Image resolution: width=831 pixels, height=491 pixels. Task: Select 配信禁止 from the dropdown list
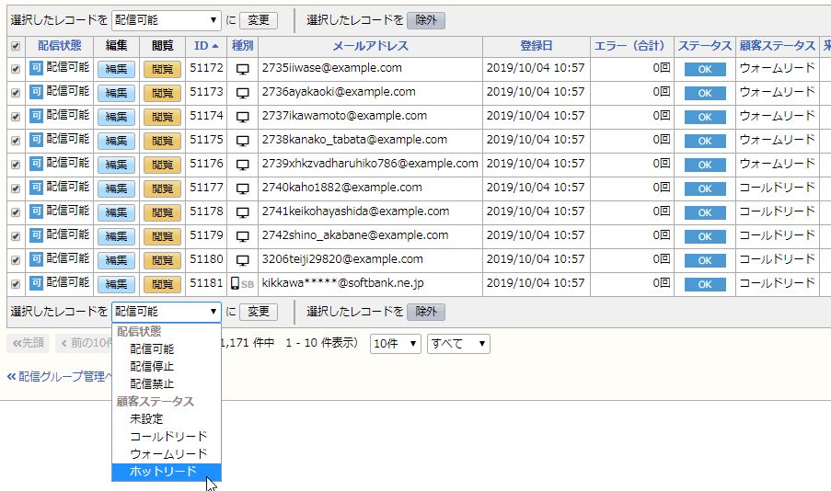tap(167, 384)
